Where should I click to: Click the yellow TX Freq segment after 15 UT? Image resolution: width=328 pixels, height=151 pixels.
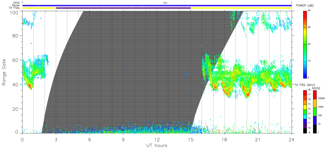pos(241,8)
